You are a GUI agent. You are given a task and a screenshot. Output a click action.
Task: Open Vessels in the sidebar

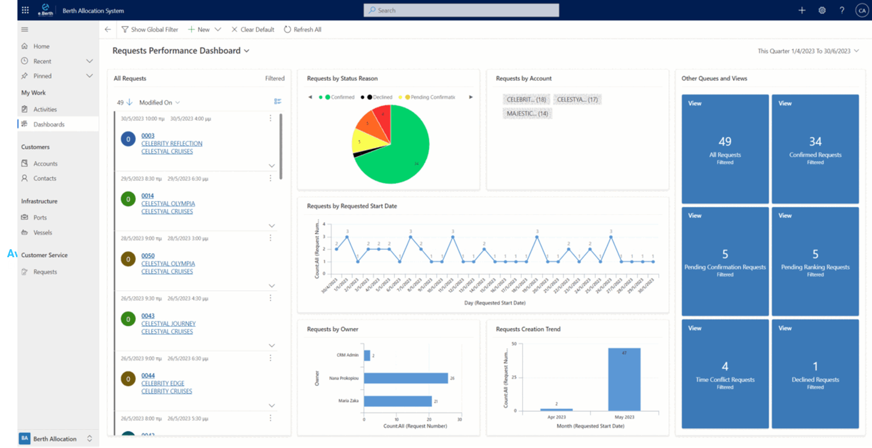(x=42, y=233)
